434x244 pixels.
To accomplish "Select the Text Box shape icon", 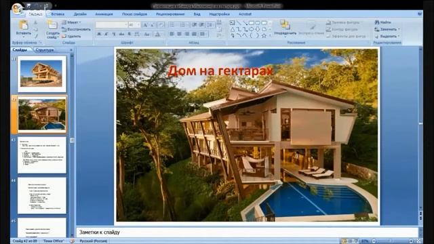I will 232,23.
